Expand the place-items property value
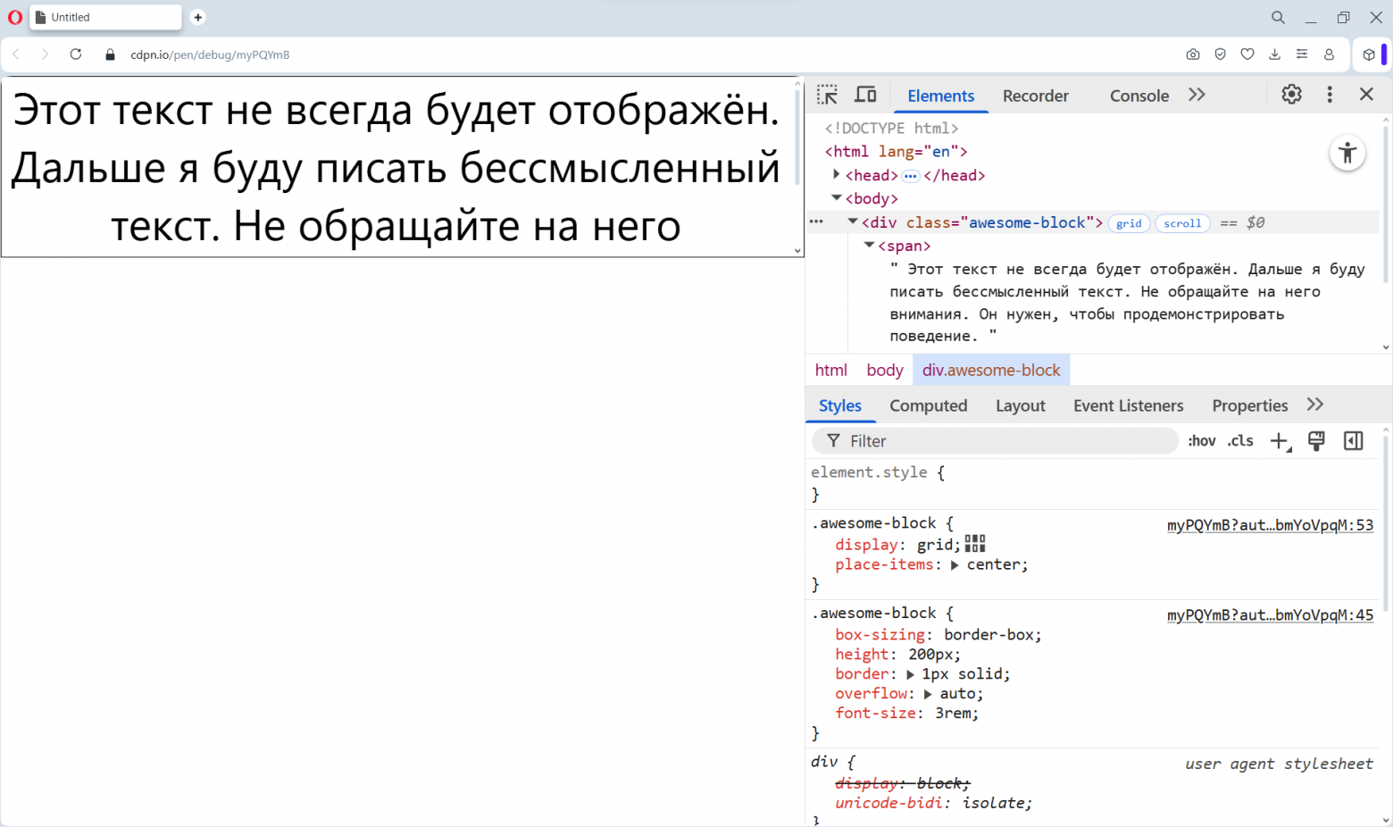 [x=955, y=564]
